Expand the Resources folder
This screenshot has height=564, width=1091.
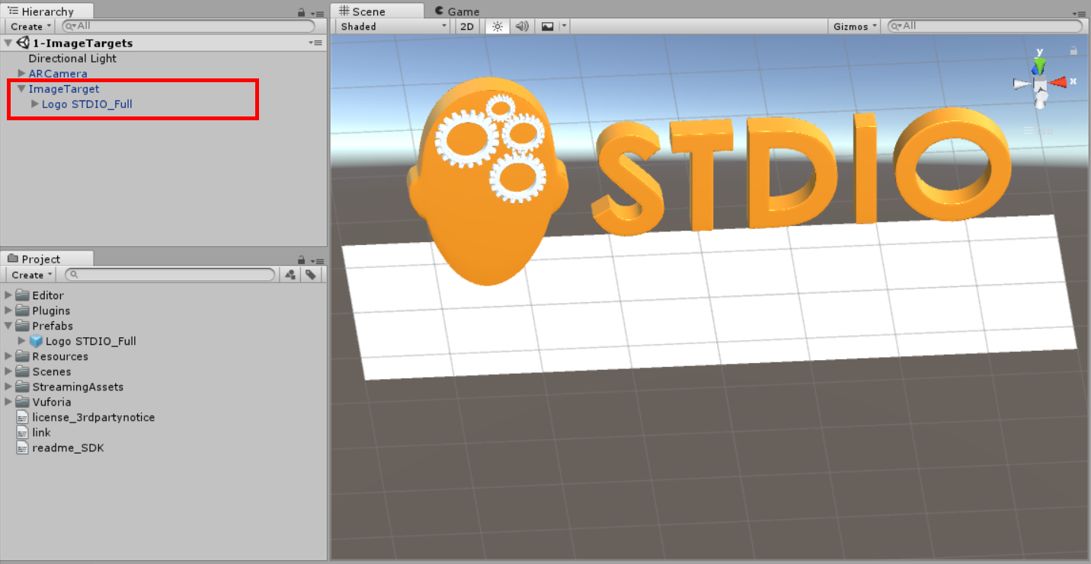coord(8,356)
